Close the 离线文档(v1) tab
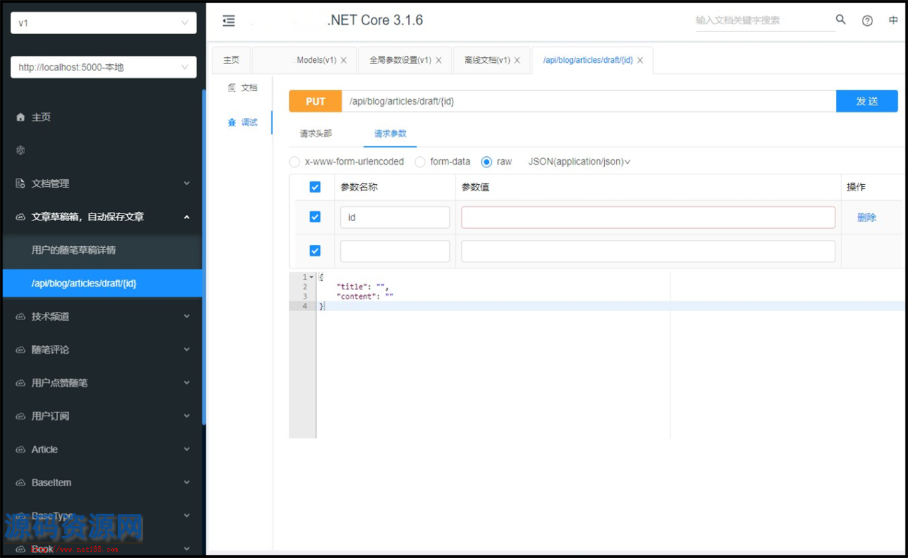This screenshot has height=558, width=908. [517, 61]
